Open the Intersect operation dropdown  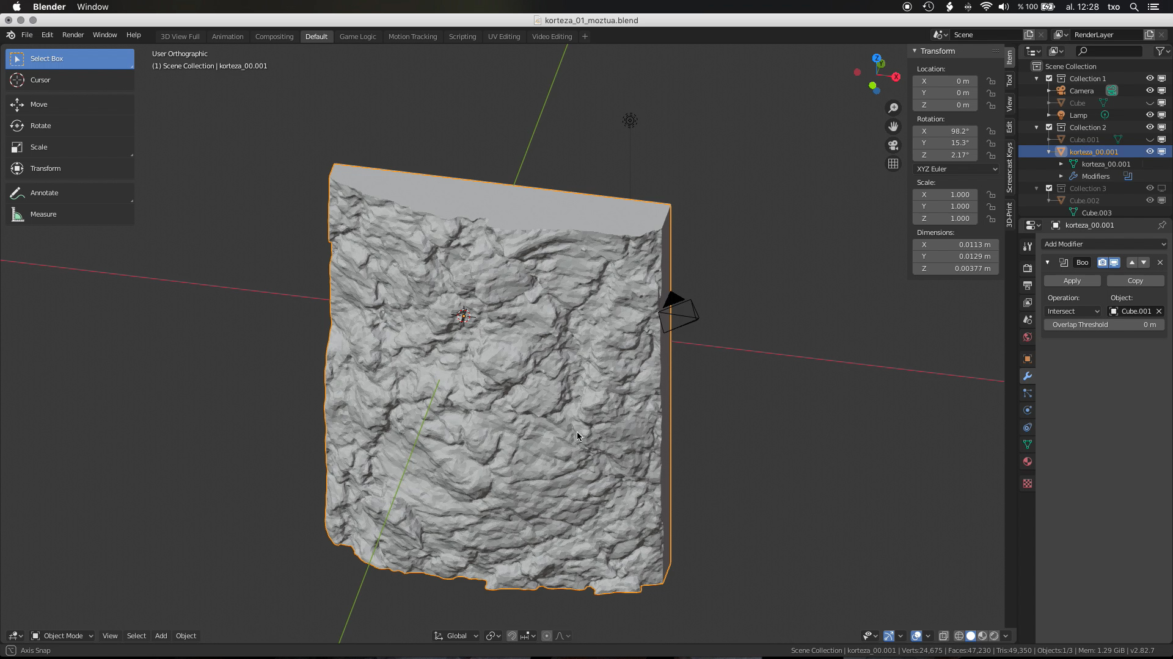tap(1073, 311)
